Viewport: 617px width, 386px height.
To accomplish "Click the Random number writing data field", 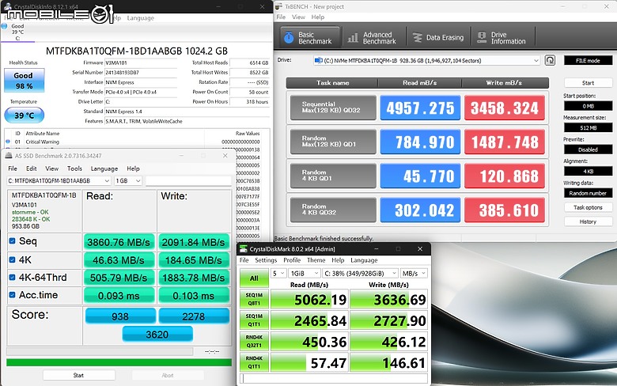I will click(x=588, y=193).
